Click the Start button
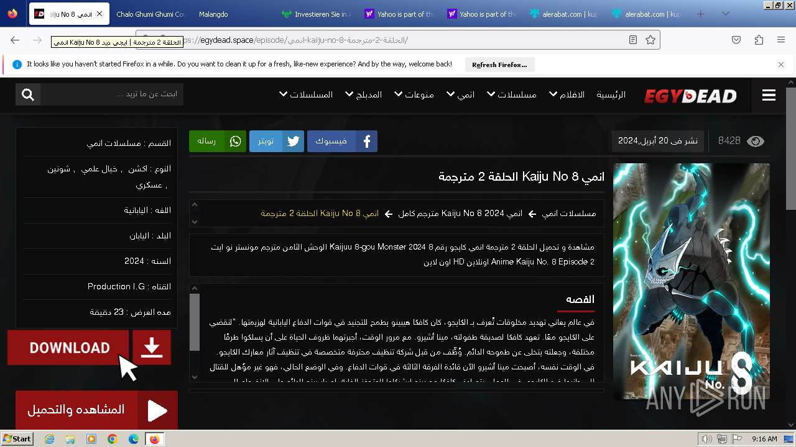 pyautogui.click(x=17, y=439)
